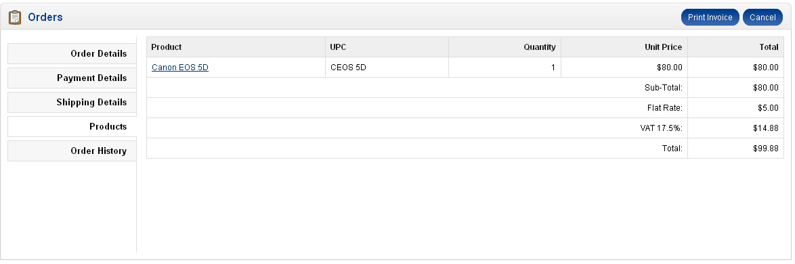Open the Shipping Details tab
This screenshot has width=795, height=264.
click(72, 102)
